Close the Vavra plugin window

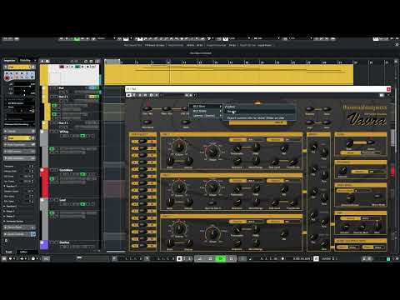click(x=388, y=89)
